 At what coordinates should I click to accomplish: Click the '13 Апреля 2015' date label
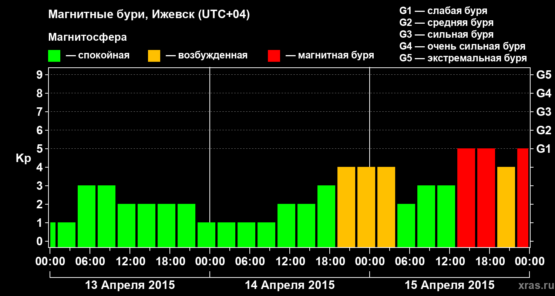point(130,285)
